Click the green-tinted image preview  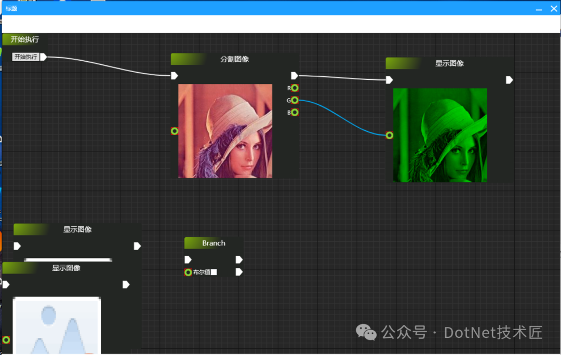pos(440,135)
